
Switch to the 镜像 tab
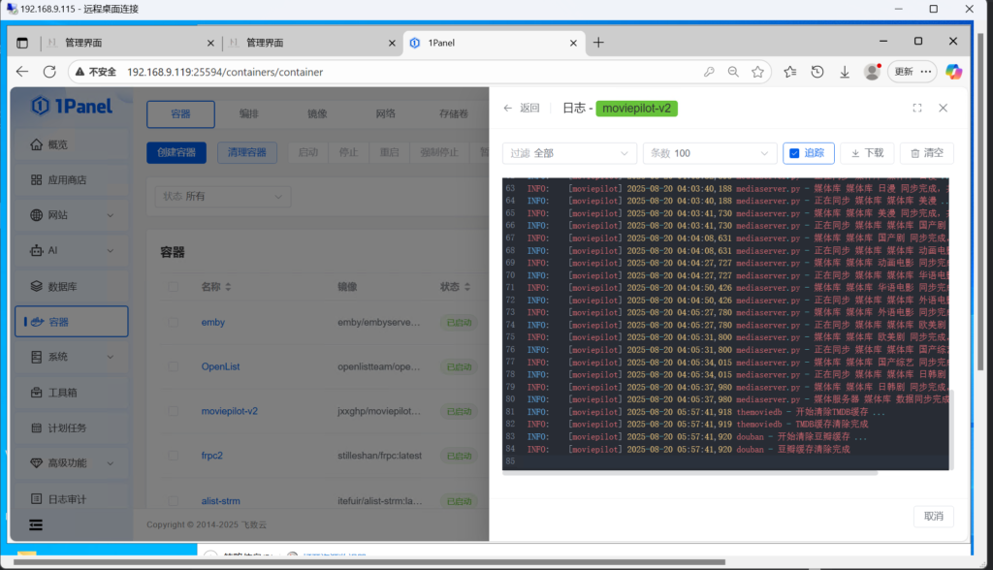(317, 114)
